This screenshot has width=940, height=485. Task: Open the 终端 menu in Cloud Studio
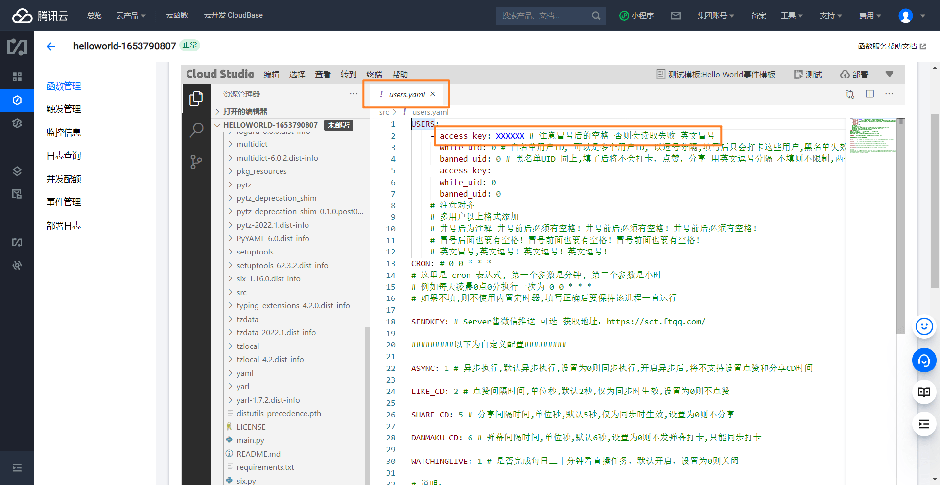(x=374, y=75)
